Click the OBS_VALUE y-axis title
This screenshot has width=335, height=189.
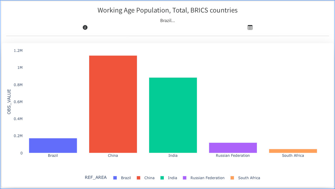click(9, 102)
